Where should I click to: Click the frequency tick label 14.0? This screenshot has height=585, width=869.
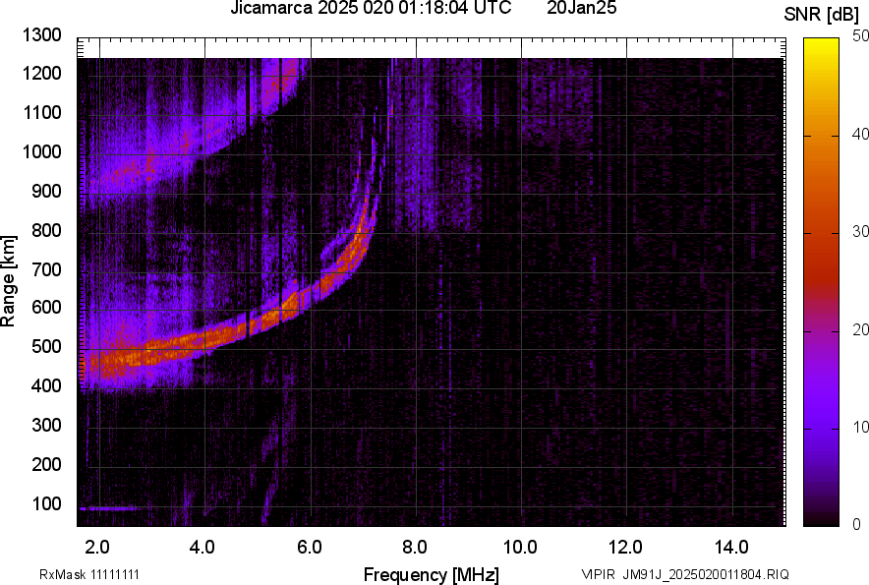[731, 548]
